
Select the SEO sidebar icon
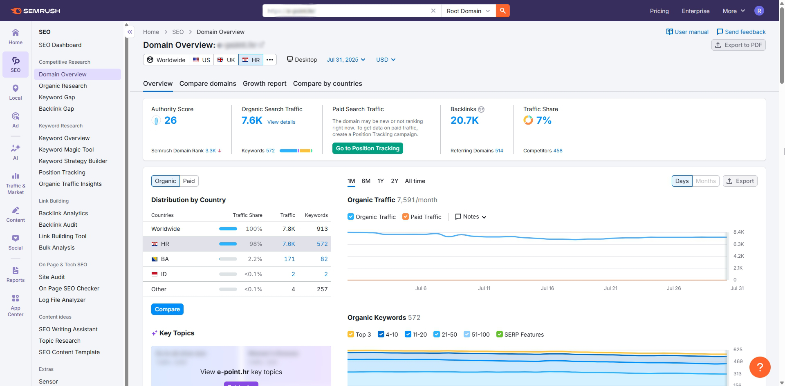coord(16,65)
